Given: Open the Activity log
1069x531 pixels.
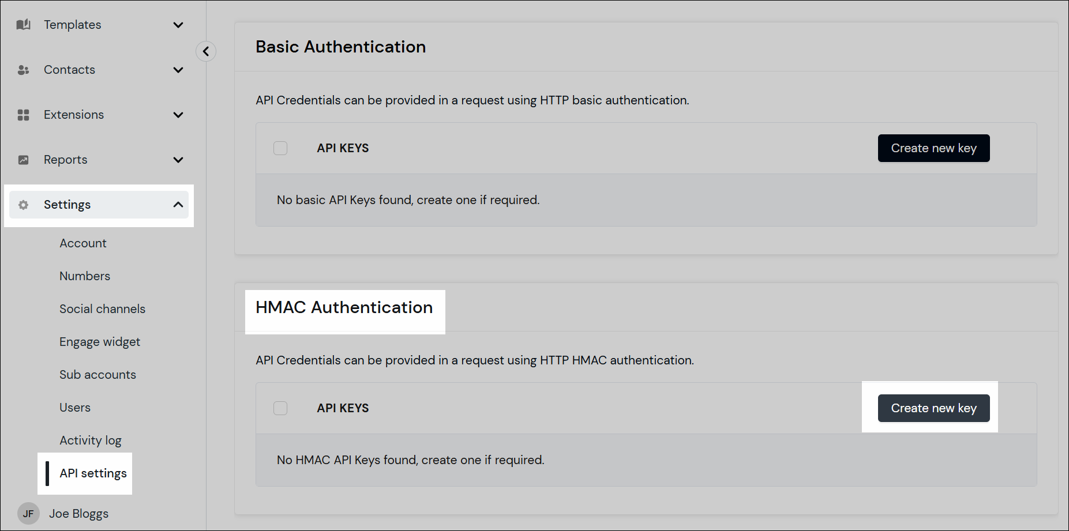Looking at the screenshot, I should click(90, 440).
